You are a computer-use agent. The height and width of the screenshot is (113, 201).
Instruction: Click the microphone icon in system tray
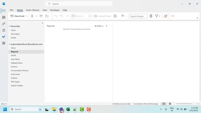pyautogui.click(x=166, y=109)
